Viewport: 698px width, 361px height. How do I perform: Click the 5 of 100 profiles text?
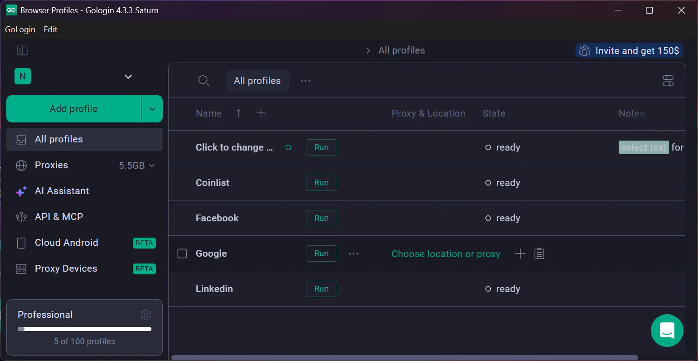pos(84,341)
